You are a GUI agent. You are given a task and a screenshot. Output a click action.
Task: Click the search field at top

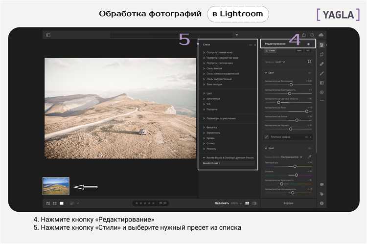[x=171, y=35]
